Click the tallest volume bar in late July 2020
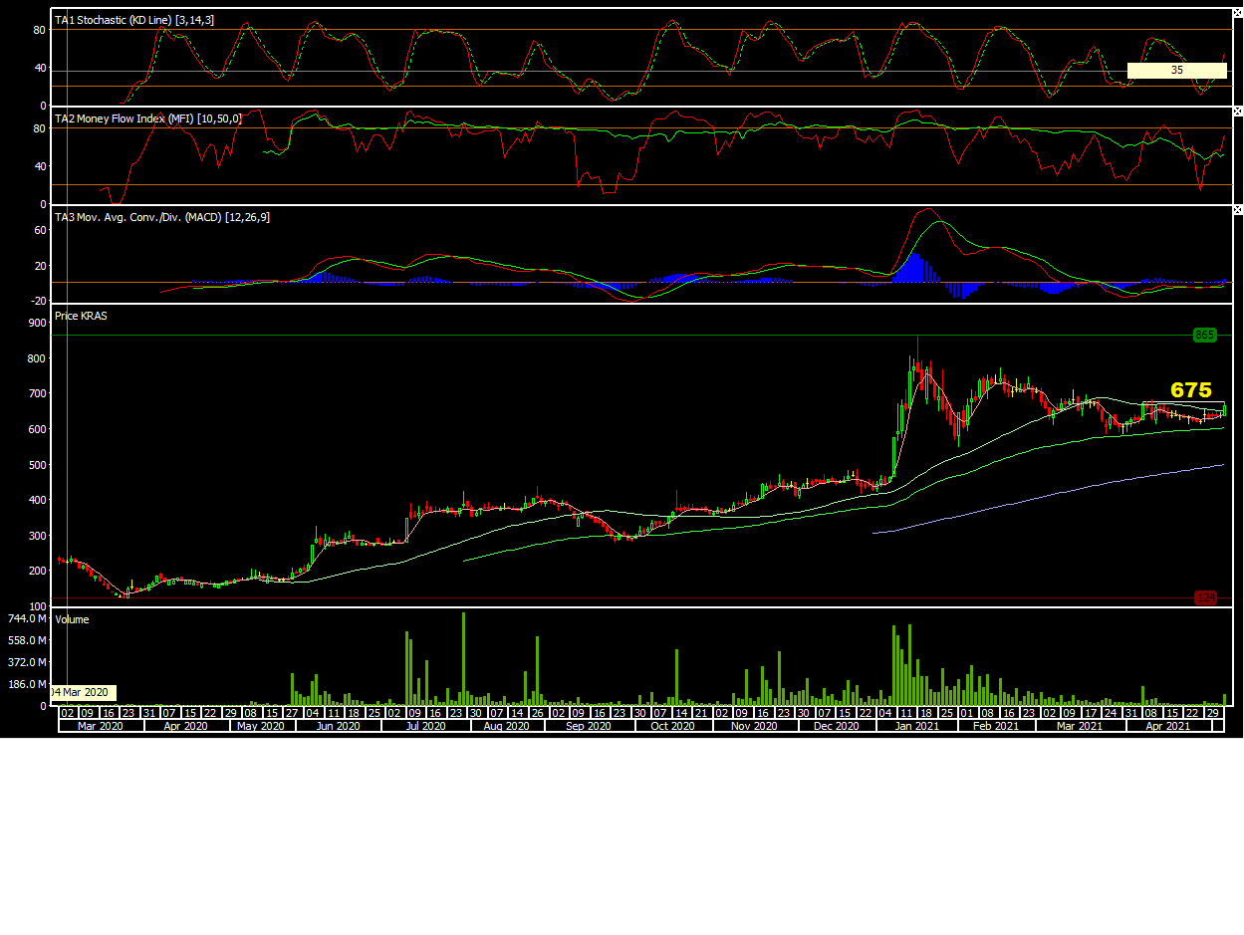 coord(464,659)
